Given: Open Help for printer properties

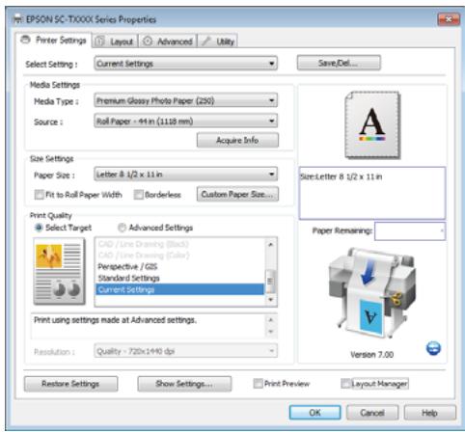Looking at the screenshot, I should (430, 413).
